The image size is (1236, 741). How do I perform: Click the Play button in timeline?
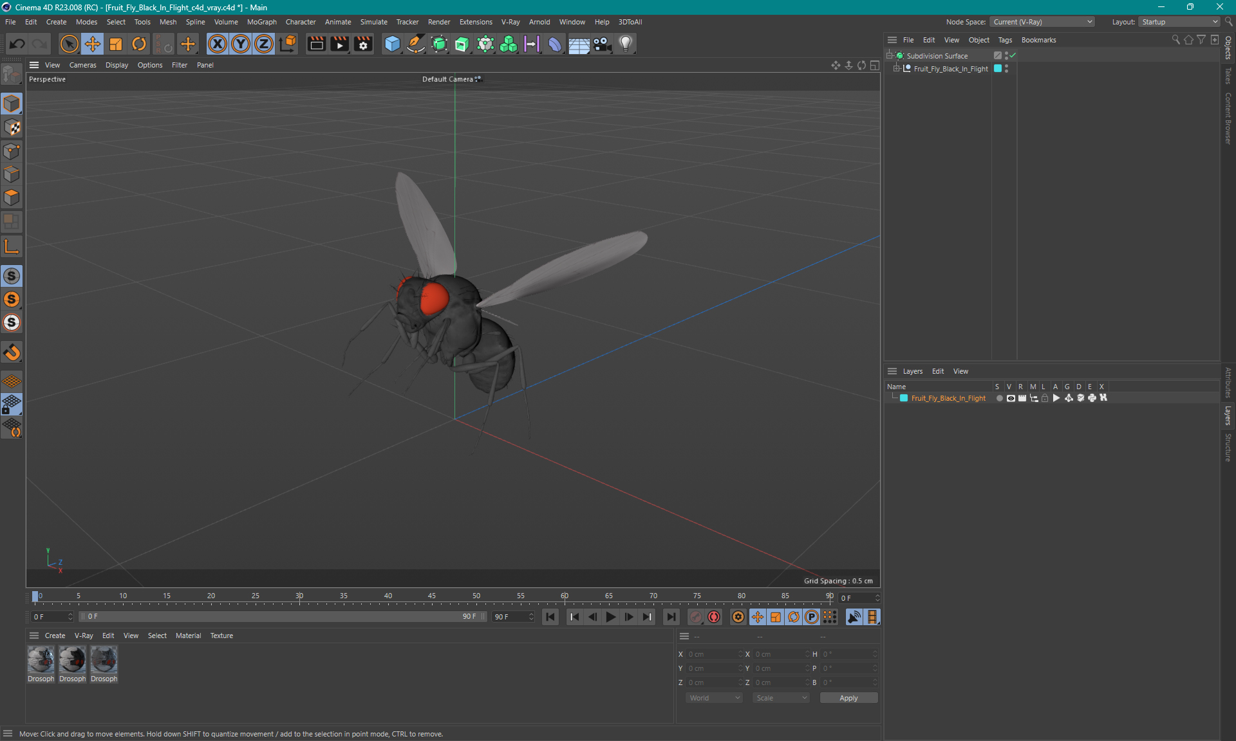point(610,616)
